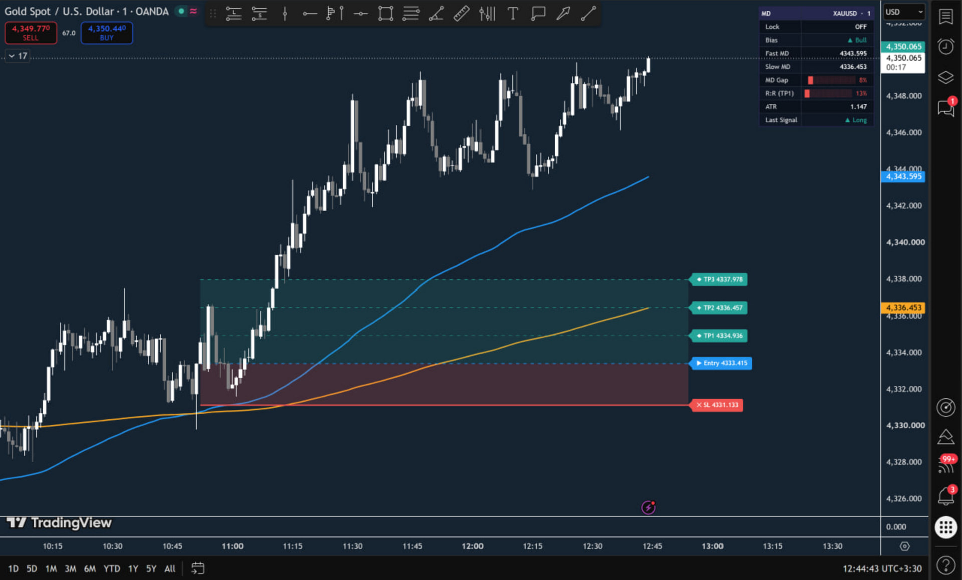Click the R:R (TP1) 13% progress bar
This screenshot has width=962, height=580.
click(x=828, y=93)
